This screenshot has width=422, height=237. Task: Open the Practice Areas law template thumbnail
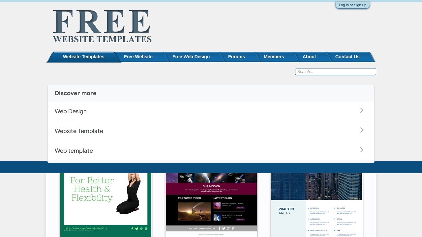[x=316, y=204]
